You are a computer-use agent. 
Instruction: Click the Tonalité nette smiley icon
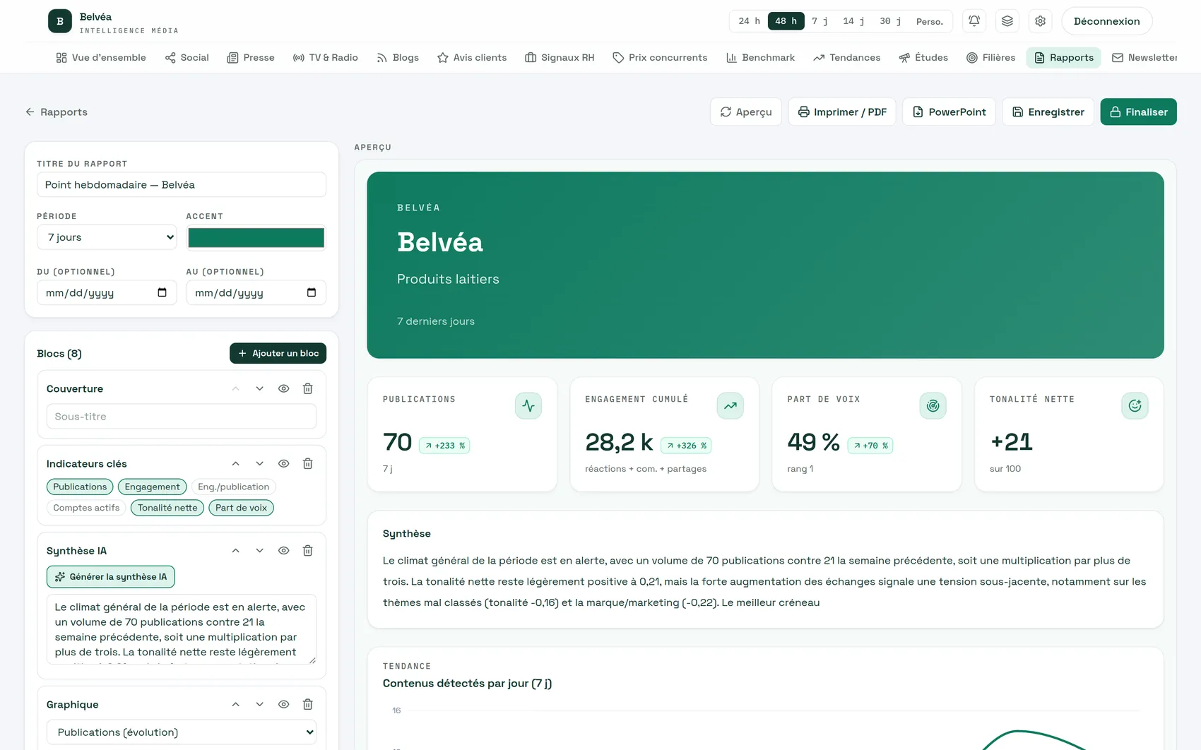click(1135, 406)
